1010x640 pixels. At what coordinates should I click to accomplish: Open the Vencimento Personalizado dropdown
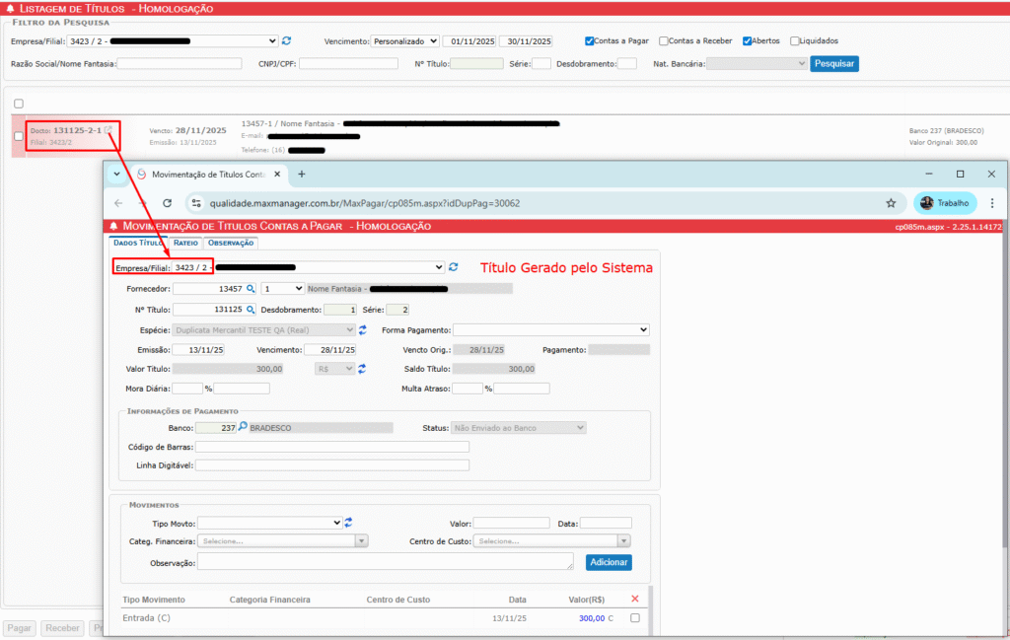point(405,41)
